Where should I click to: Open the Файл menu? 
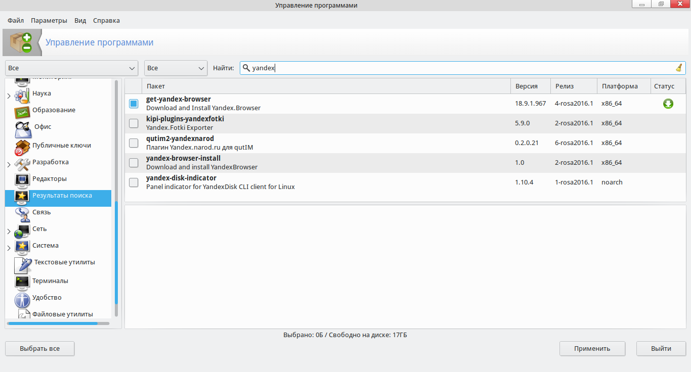(x=16, y=21)
